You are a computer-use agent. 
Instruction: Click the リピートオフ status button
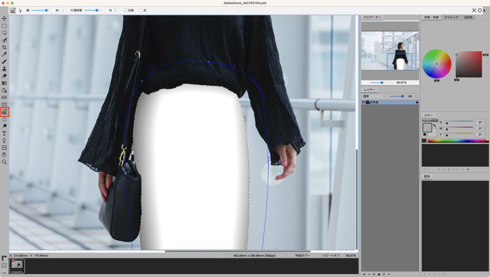click(331, 256)
